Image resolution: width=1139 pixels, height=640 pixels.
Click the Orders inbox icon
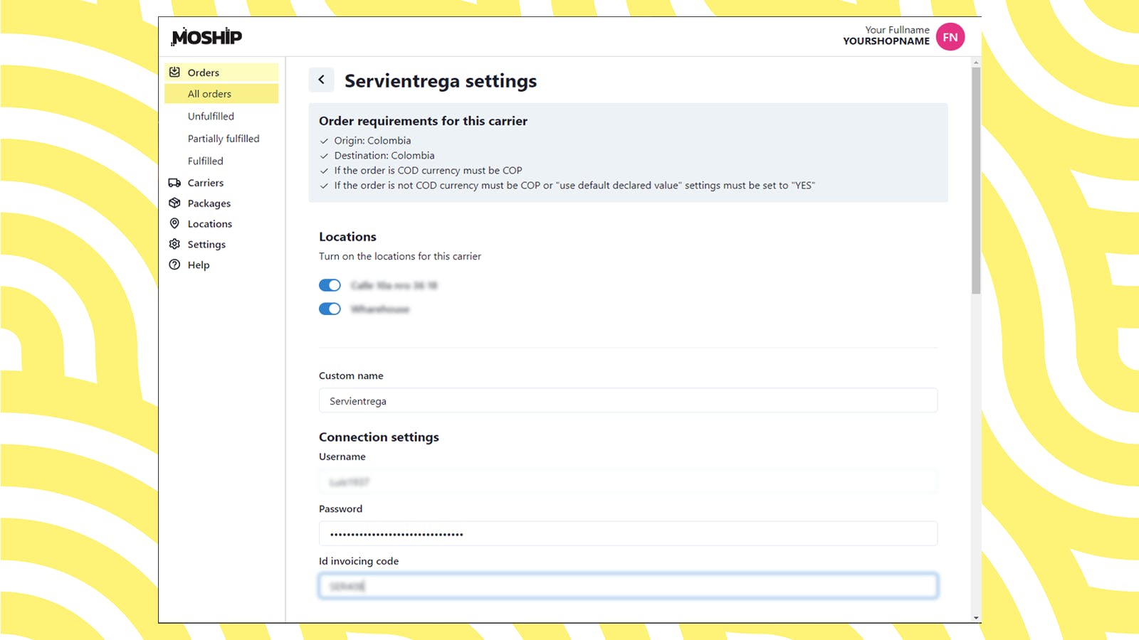coord(174,72)
